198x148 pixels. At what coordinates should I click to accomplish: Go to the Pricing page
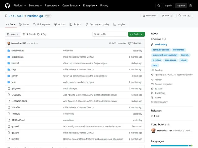tap(104, 6)
